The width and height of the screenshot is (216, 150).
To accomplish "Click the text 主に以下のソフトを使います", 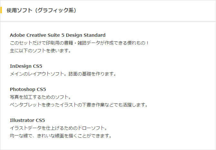I will [x=40, y=51].
